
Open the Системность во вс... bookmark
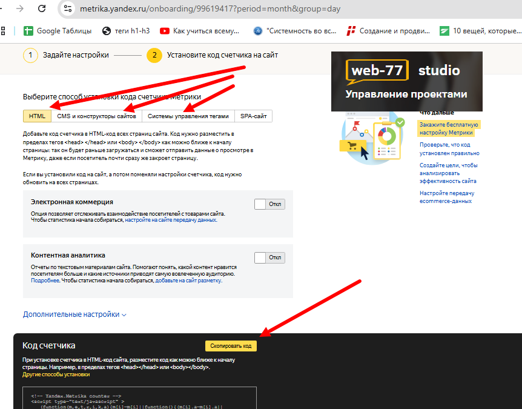click(x=295, y=31)
